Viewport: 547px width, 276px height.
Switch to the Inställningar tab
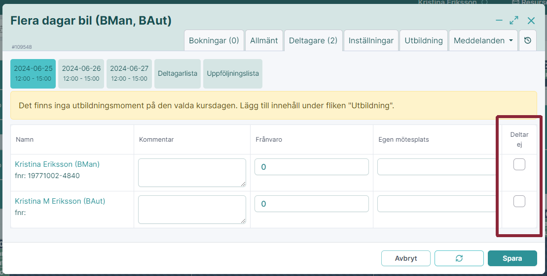tap(371, 40)
